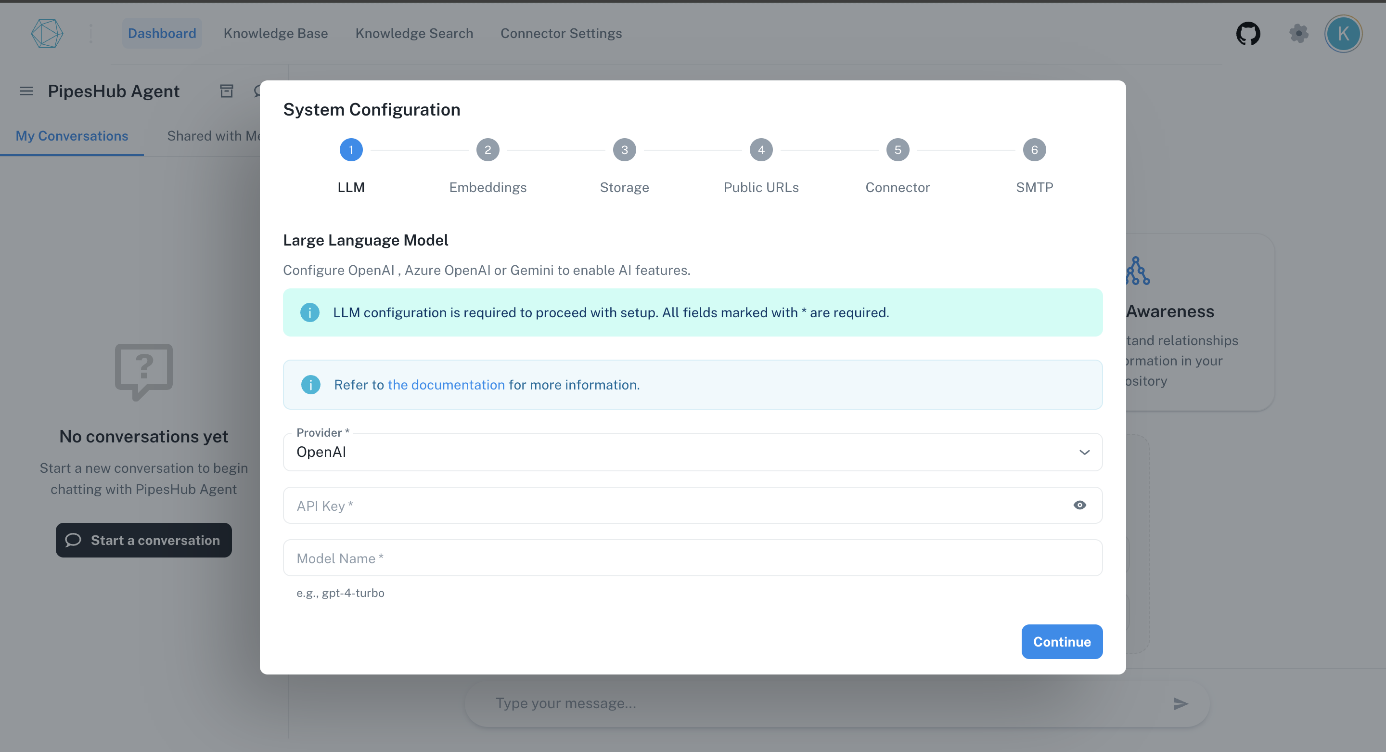Click the archive conversation icon
This screenshot has width=1386, height=752.
(227, 91)
